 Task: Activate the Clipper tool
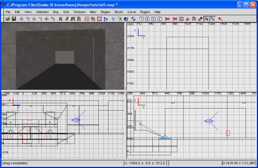[x=106, y=19]
